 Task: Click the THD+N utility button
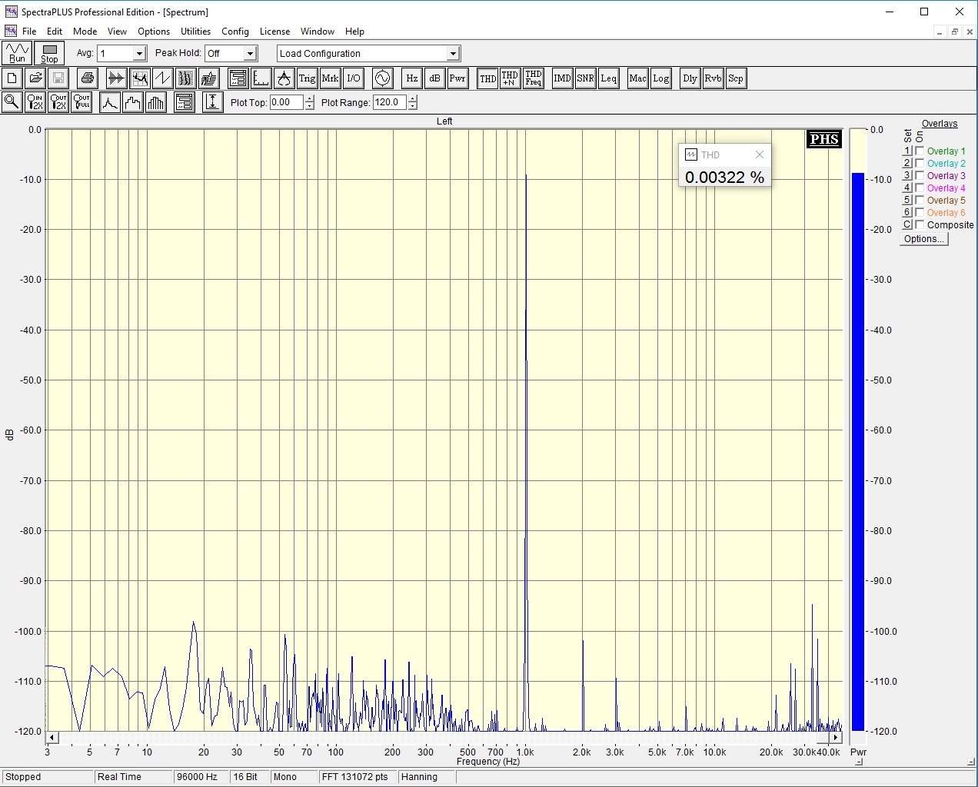pos(511,78)
